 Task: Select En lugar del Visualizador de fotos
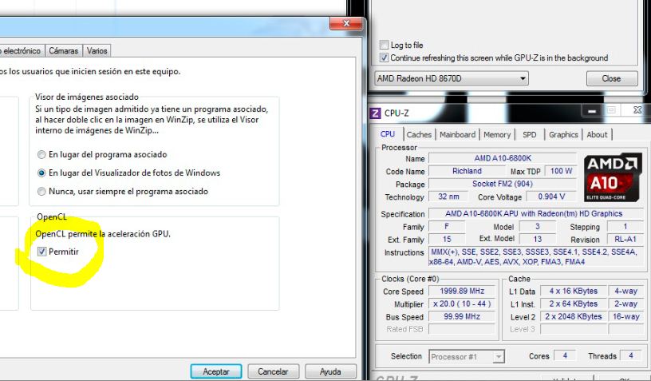point(41,173)
